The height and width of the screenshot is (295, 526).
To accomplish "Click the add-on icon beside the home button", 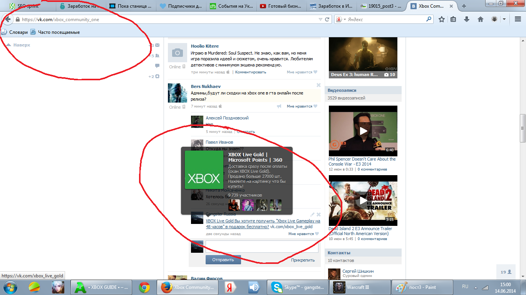I will tap(494, 19).
